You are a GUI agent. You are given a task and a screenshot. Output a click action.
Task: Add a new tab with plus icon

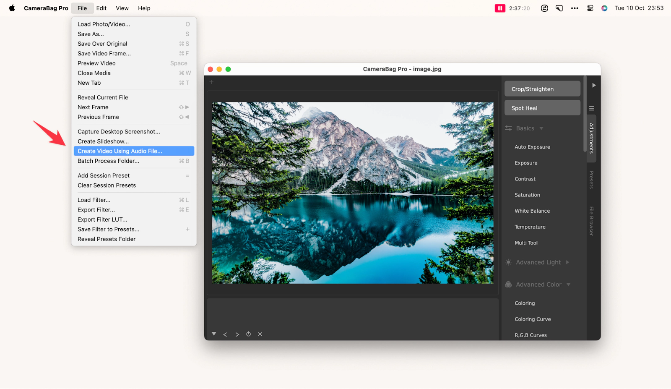coord(211,82)
